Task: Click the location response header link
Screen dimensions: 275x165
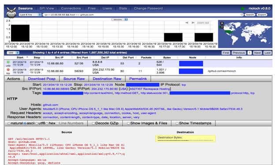Action: coord(115,117)
